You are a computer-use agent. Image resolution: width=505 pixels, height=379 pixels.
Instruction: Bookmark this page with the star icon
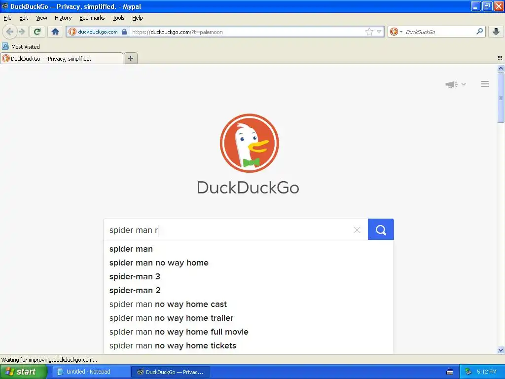pos(369,32)
